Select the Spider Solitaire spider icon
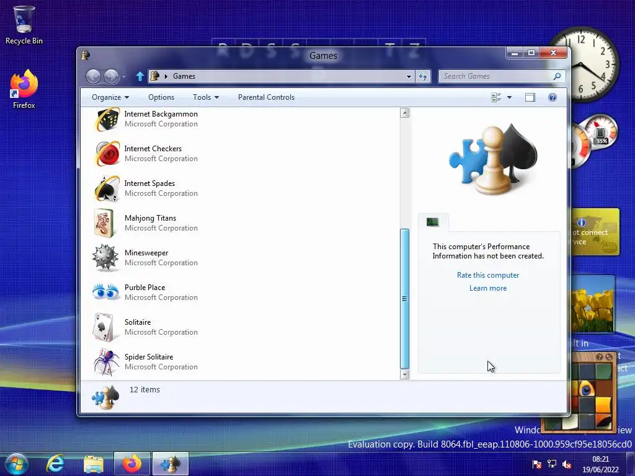Image resolution: width=635 pixels, height=476 pixels. pyautogui.click(x=106, y=362)
